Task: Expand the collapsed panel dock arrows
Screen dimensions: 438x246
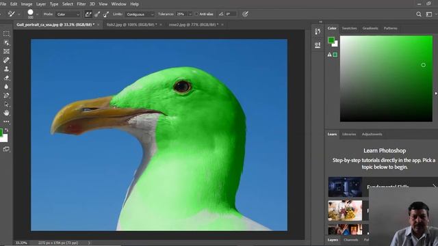Action: pos(321,22)
